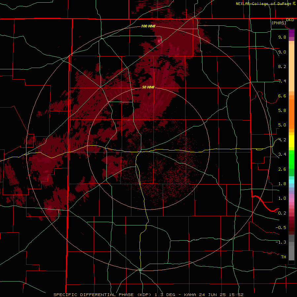Viewport: 297px width, 297px height.
Task: Click the 5.8 scale value
Action: (282, 111)
